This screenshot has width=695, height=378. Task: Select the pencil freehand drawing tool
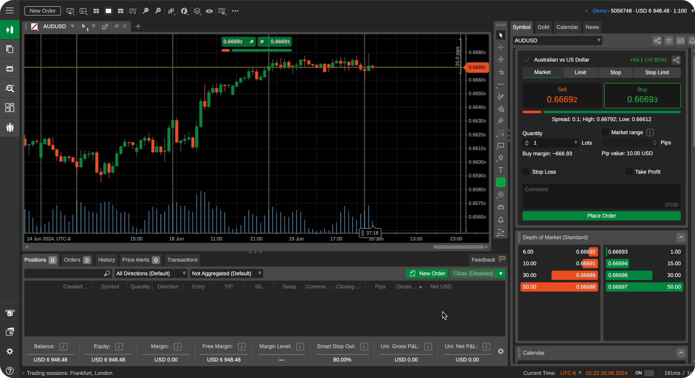501,96
